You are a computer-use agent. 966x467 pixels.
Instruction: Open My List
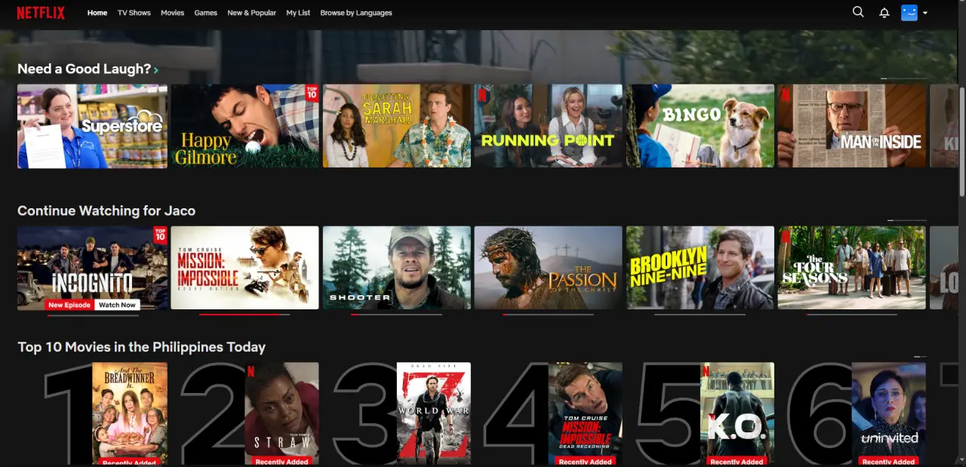tap(298, 13)
